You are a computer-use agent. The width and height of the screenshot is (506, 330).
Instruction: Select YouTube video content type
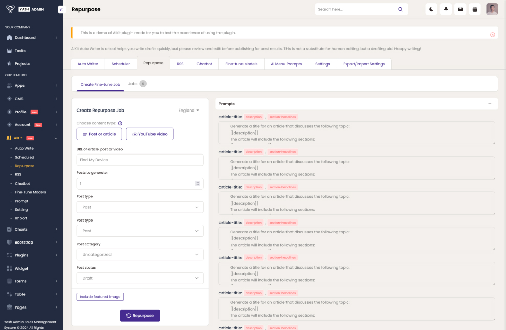click(x=150, y=134)
